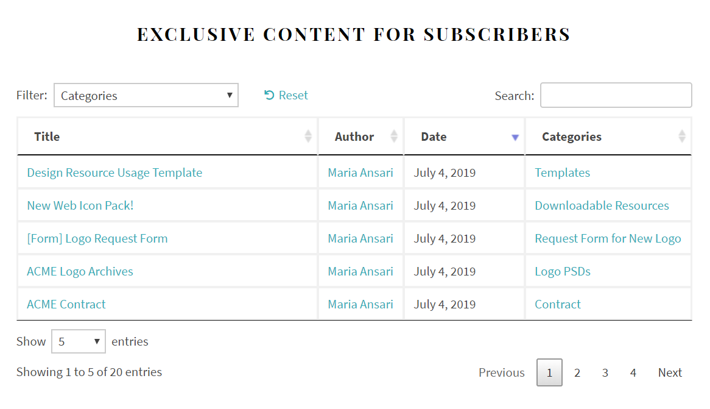Click the Next page button
This screenshot has height=409, width=710.
click(x=670, y=372)
